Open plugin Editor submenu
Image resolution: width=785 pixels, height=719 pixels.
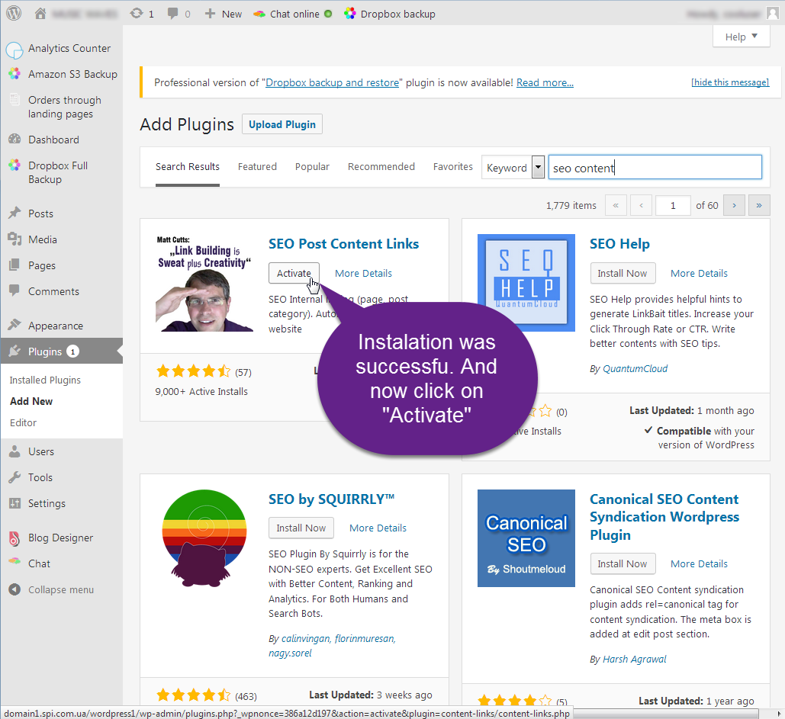(23, 423)
